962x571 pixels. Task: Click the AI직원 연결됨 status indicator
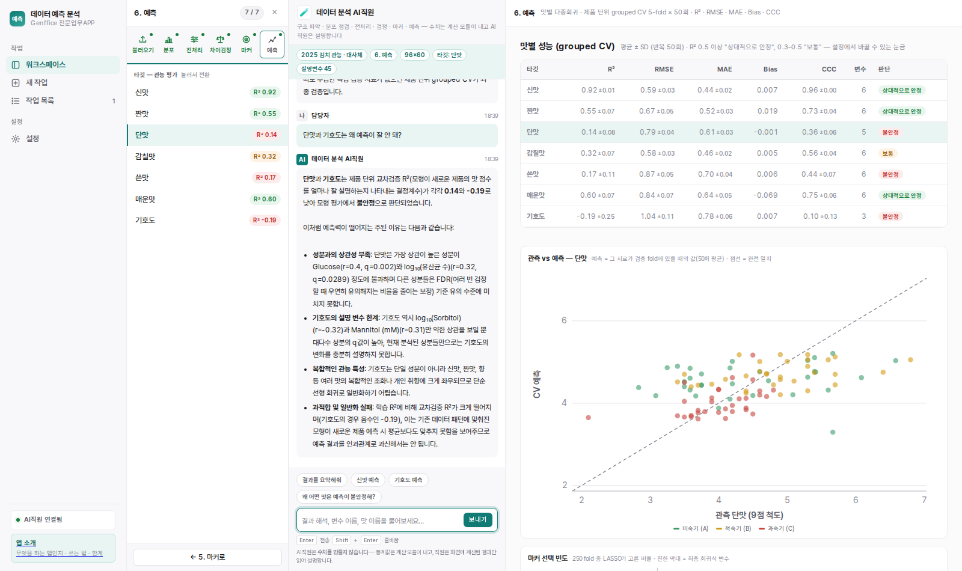point(63,520)
